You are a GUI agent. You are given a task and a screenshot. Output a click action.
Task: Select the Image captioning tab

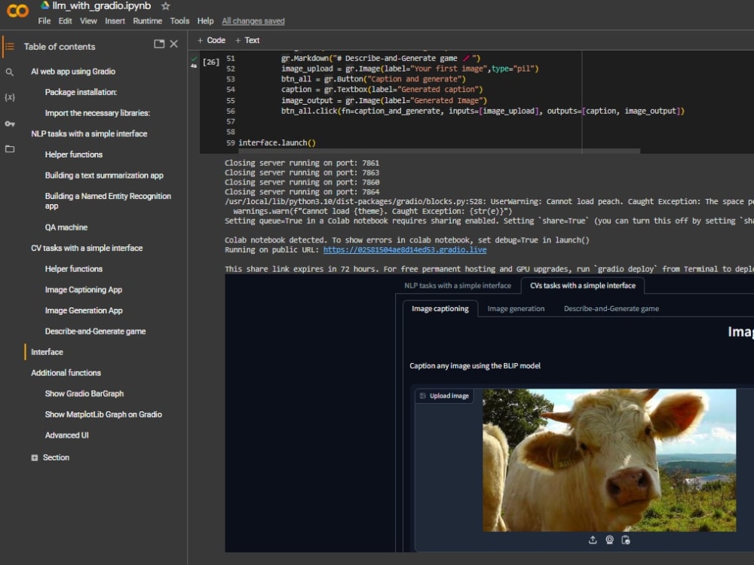pos(440,308)
